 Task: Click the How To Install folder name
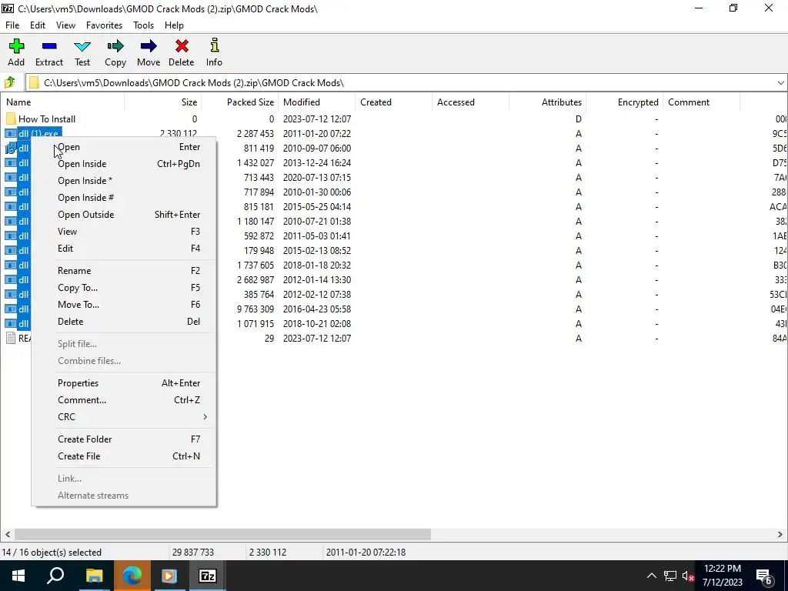47,119
